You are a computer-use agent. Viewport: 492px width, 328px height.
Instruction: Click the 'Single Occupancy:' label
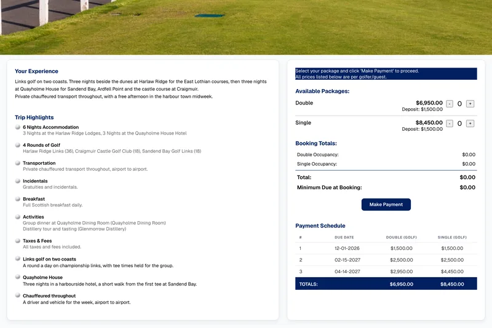[317, 164]
